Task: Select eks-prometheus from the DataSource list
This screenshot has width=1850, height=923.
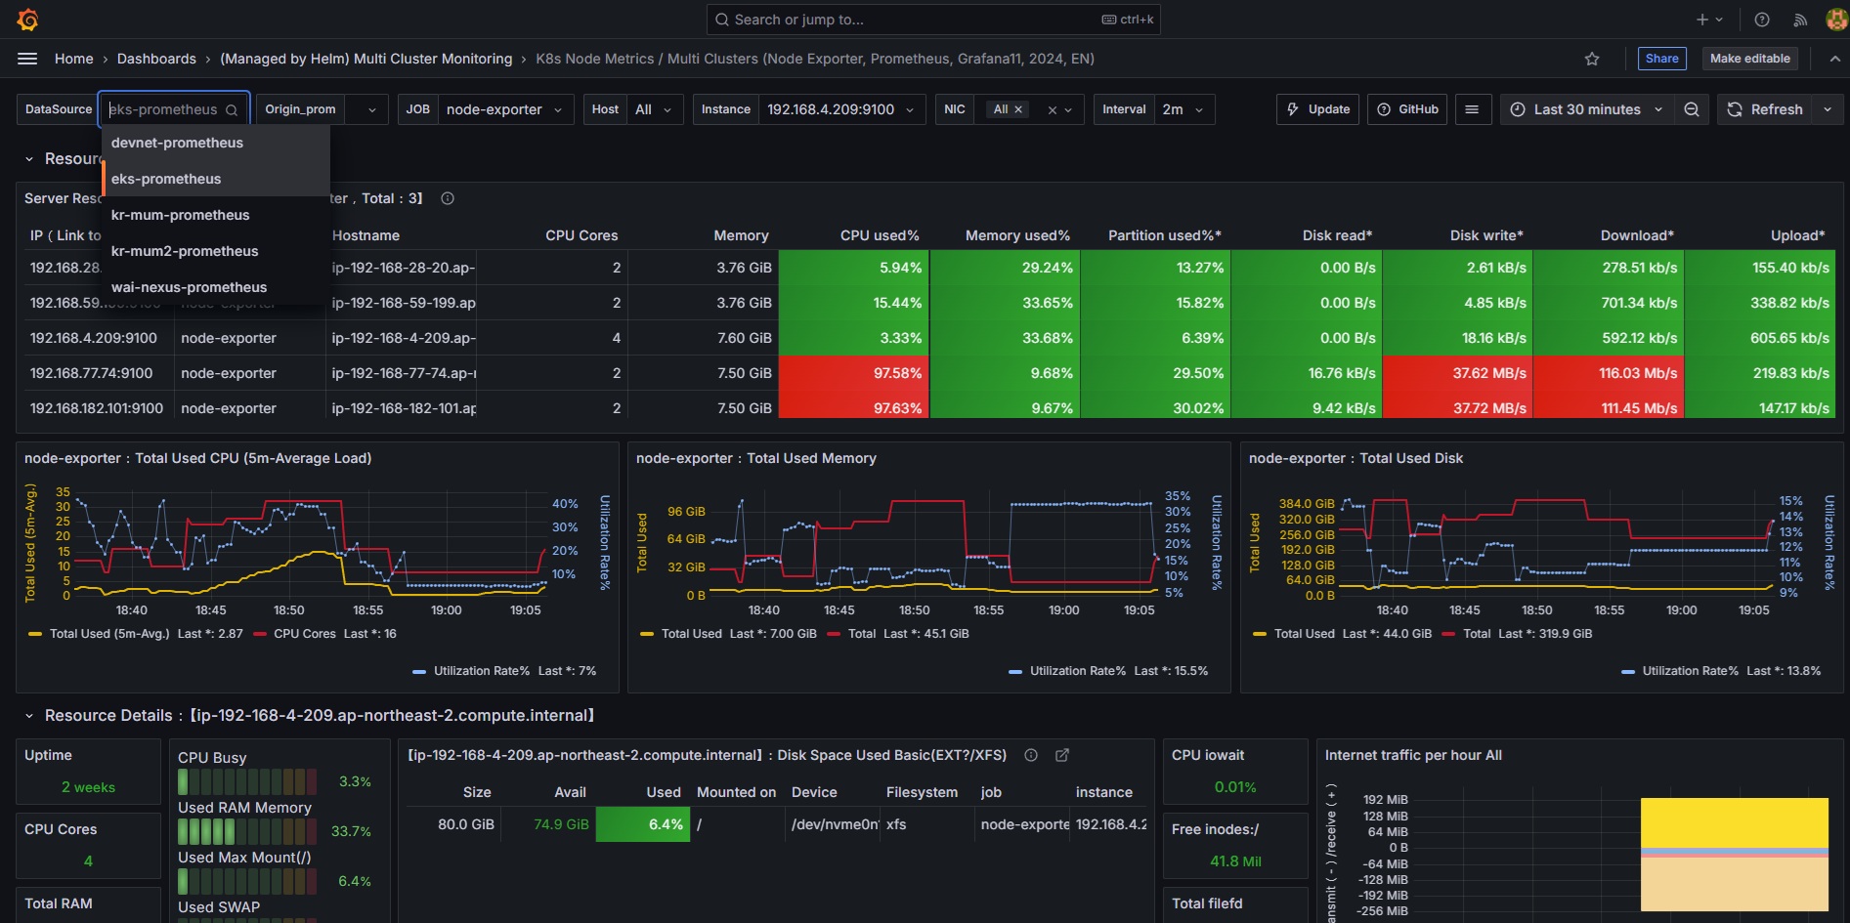Action: [x=216, y=179]
